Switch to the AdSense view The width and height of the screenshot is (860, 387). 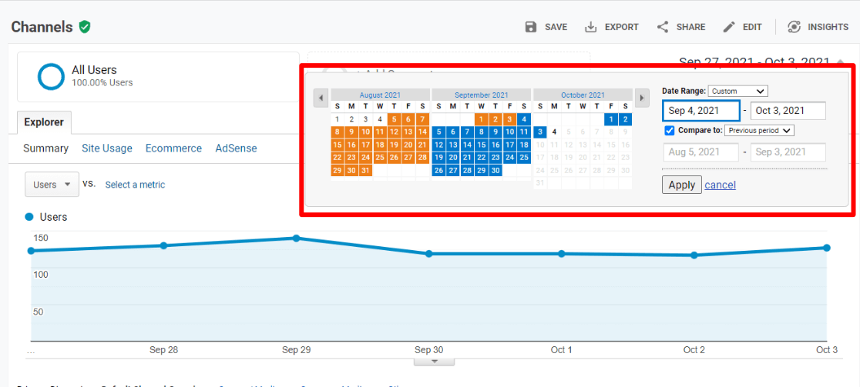236,148
